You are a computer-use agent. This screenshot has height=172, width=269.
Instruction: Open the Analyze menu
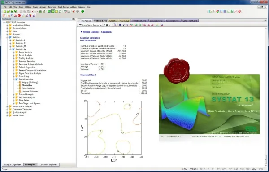coord(43,7)
